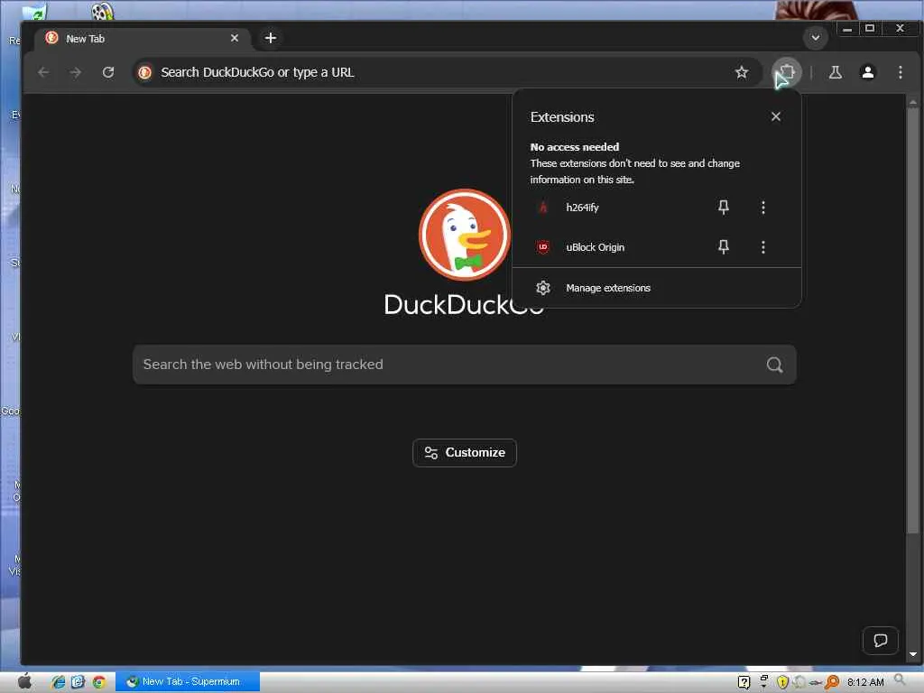This screenshot has height=693, width=924.
Task: Click the 'No access needed' heading text
Action: 575,147
